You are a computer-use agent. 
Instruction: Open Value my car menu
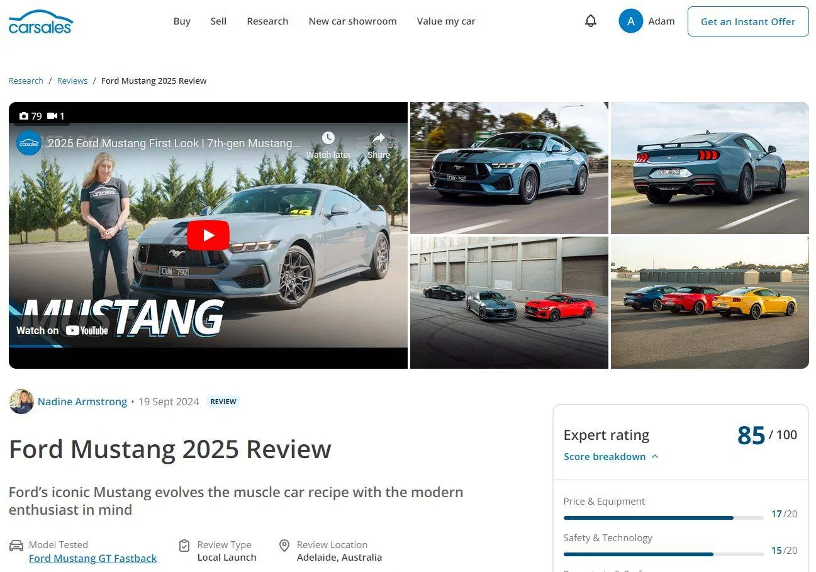coord(446,21)
